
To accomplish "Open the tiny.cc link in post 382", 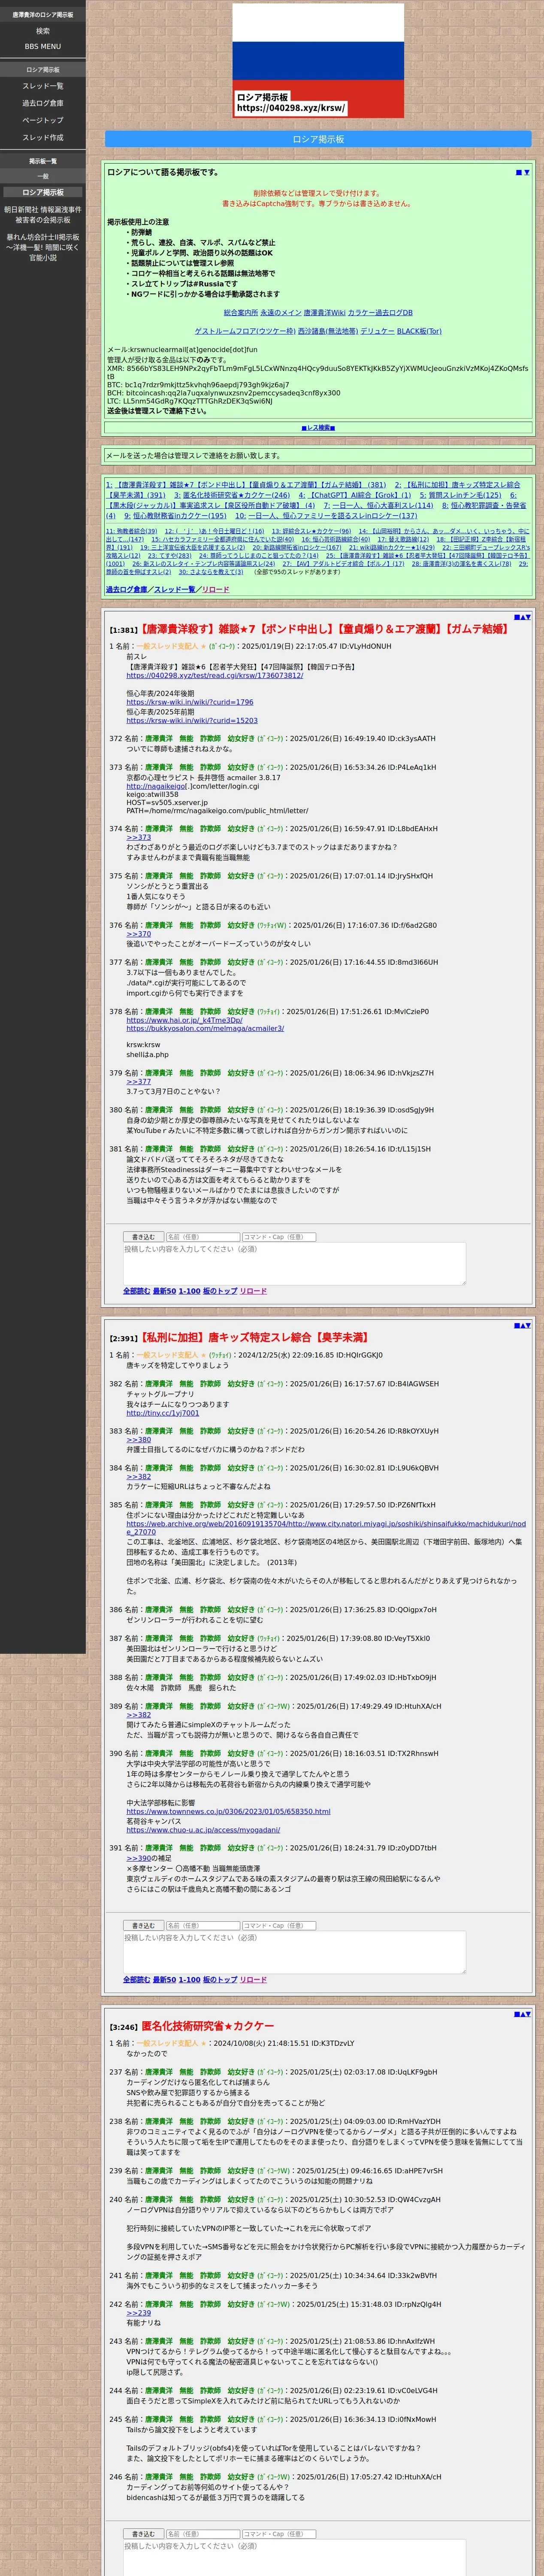I will click(162, 1413).
